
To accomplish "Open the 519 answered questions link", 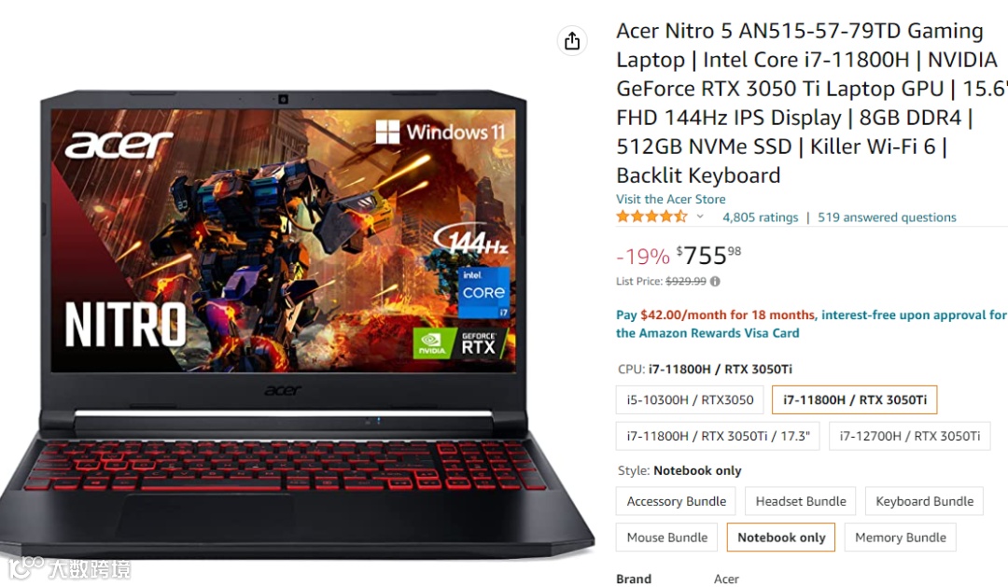I will [x=887, y=217].
